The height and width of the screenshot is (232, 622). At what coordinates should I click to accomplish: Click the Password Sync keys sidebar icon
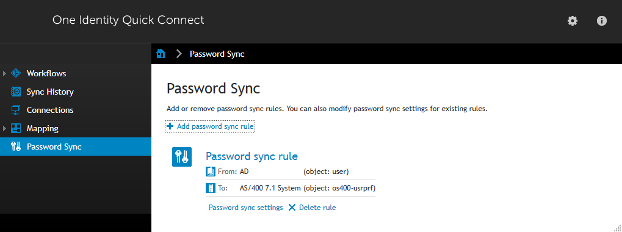(16, 147)
